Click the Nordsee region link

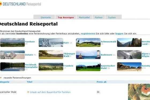pyautogui.click(x=30, y=42)
